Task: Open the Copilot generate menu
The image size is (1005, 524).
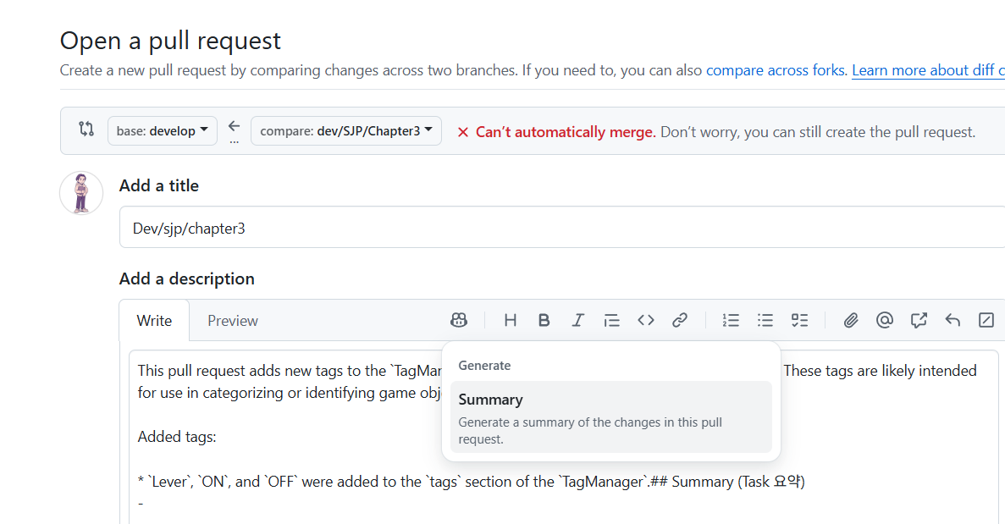Action: pyautogui.click(x=458, y=320)
